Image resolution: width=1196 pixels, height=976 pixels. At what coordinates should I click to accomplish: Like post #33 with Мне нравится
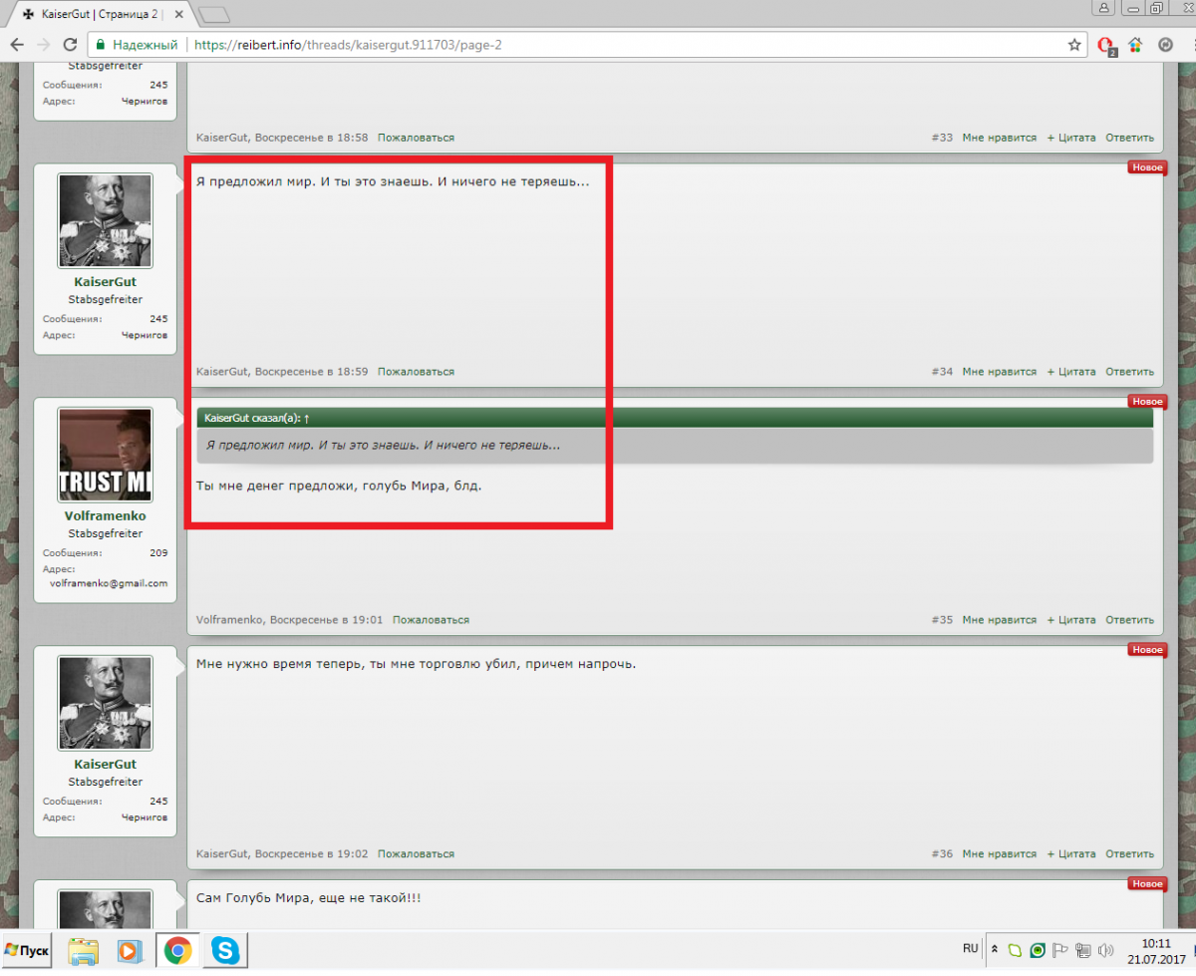click(999, 138)
